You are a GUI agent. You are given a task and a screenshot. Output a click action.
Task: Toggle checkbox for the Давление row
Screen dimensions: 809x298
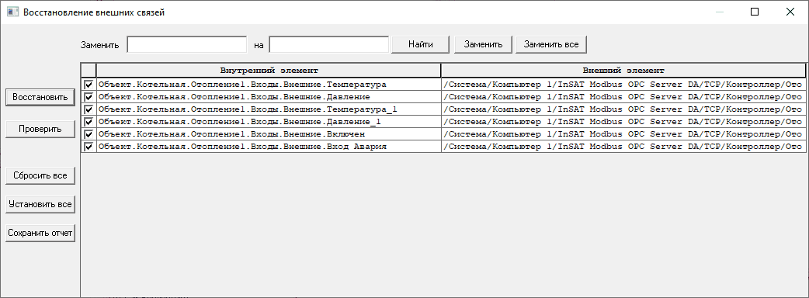click(89, 97)
